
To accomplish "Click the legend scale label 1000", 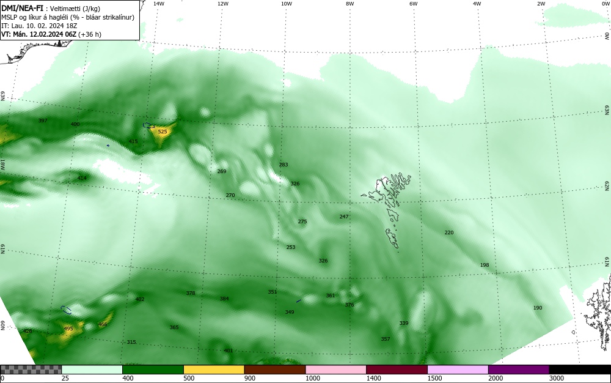I will (313, 378).
